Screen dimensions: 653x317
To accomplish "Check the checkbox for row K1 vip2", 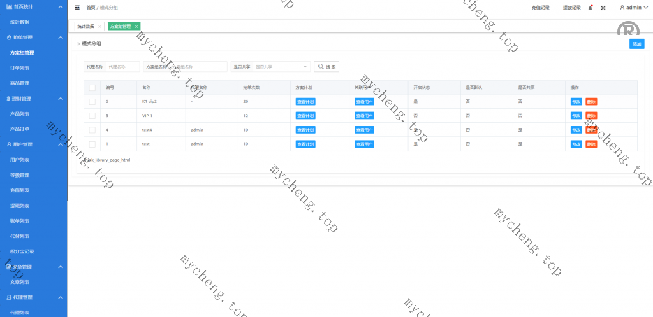I will point(92,102).
